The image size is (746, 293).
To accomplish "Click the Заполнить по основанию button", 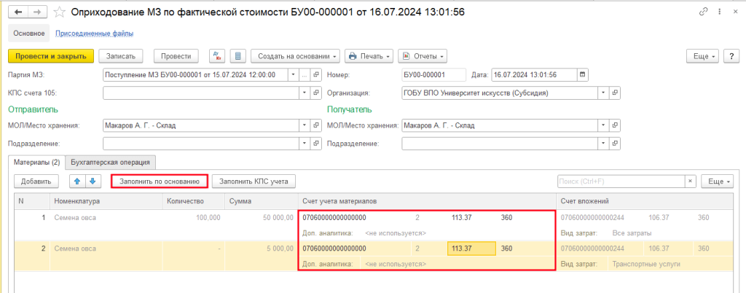I will click(x=159, y=181).
